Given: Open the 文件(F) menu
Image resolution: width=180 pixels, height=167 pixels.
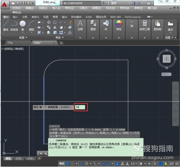Looking at the screenshot, I should 16,8.
